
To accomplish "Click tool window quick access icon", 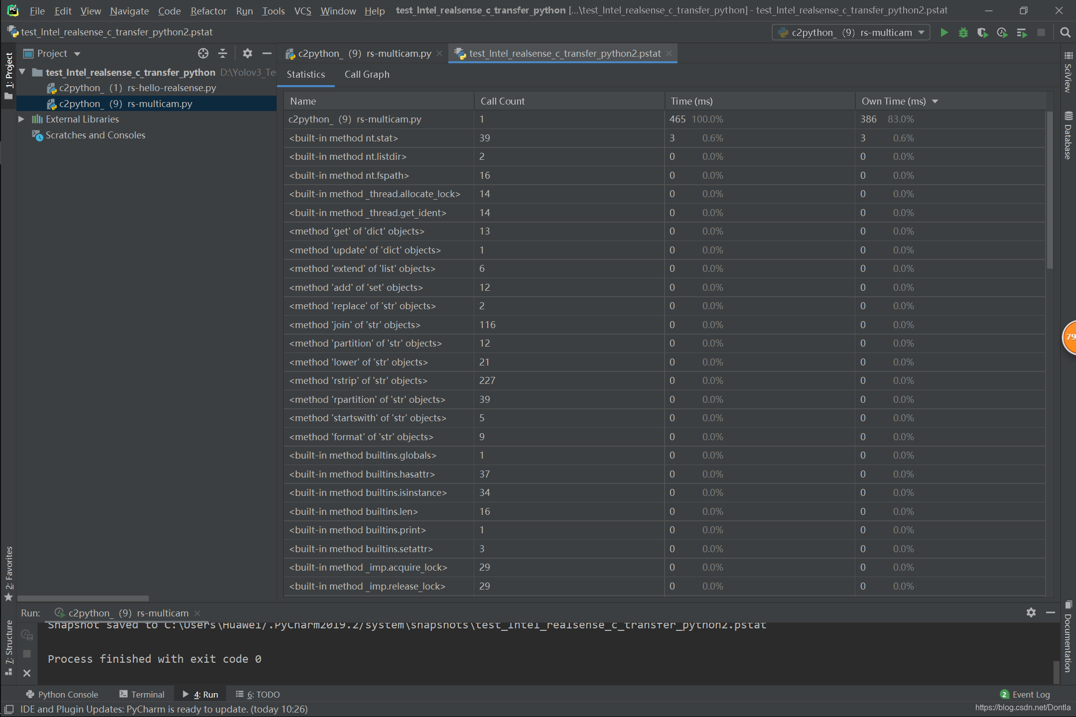I will pos(8,710).
